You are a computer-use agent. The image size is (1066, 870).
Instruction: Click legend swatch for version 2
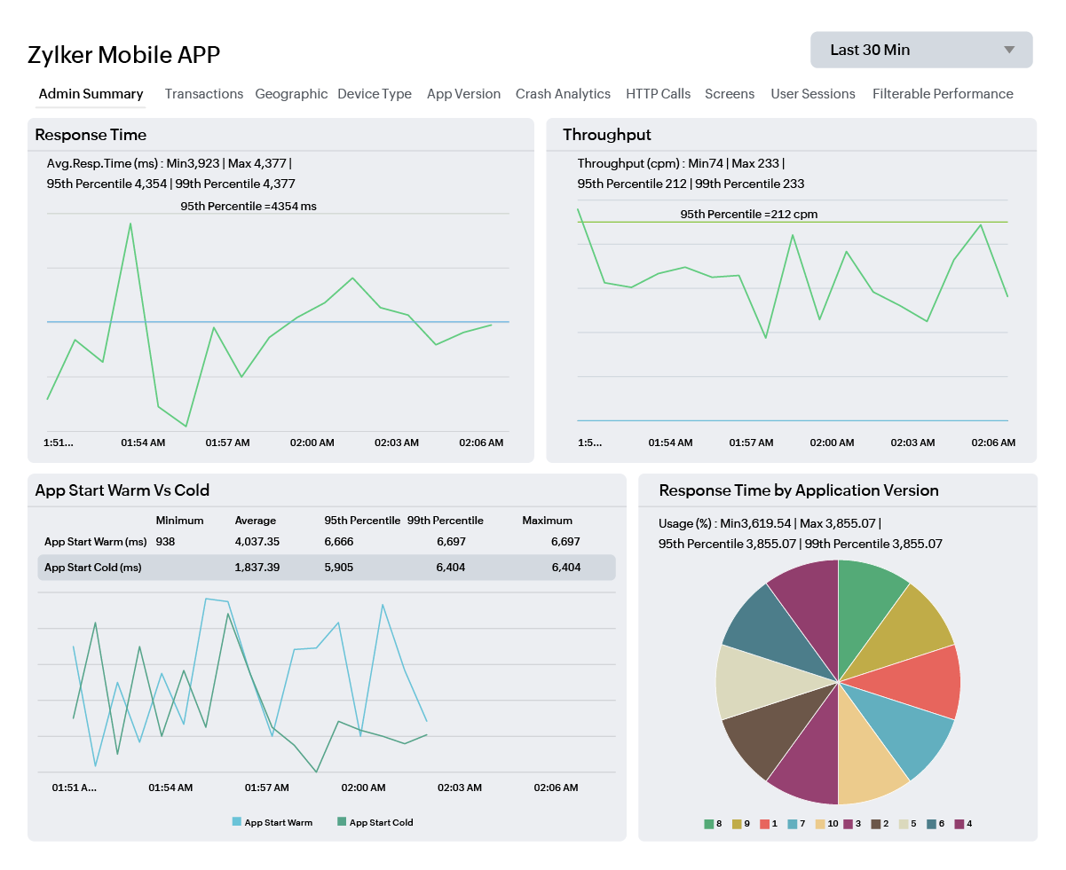[876, 824]
